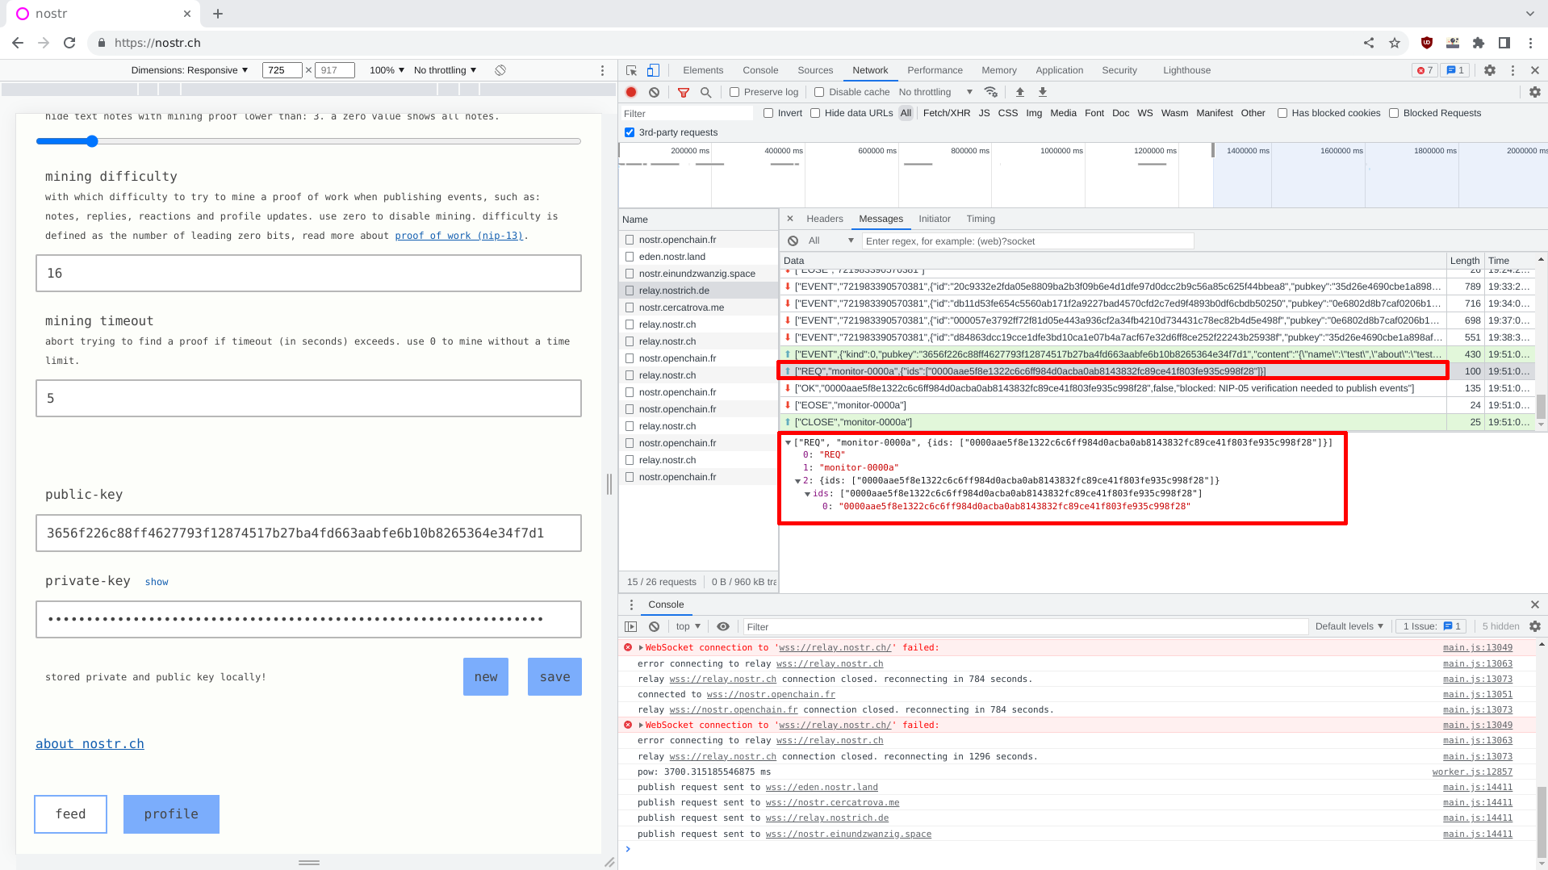Open the browser extensions puzzle icon
This screenshot has width=1548, height=870.
tap(1479, 43)
